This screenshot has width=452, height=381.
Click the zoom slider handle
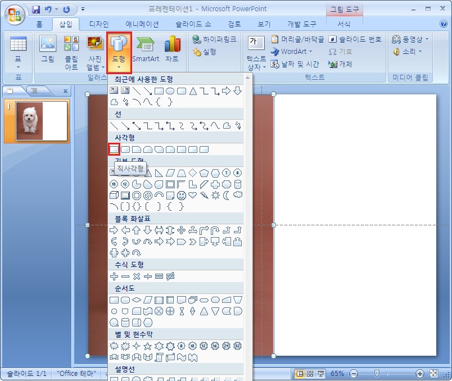pyautogui.click(x=377, y=374)
